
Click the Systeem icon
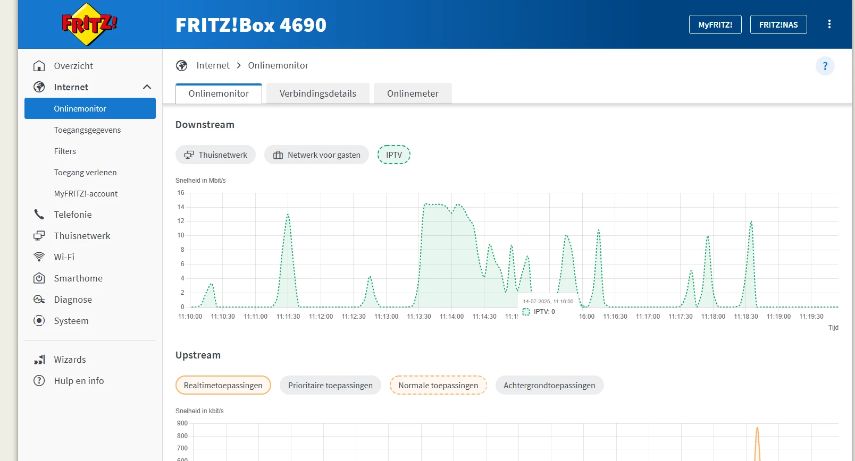click(39, 321)
